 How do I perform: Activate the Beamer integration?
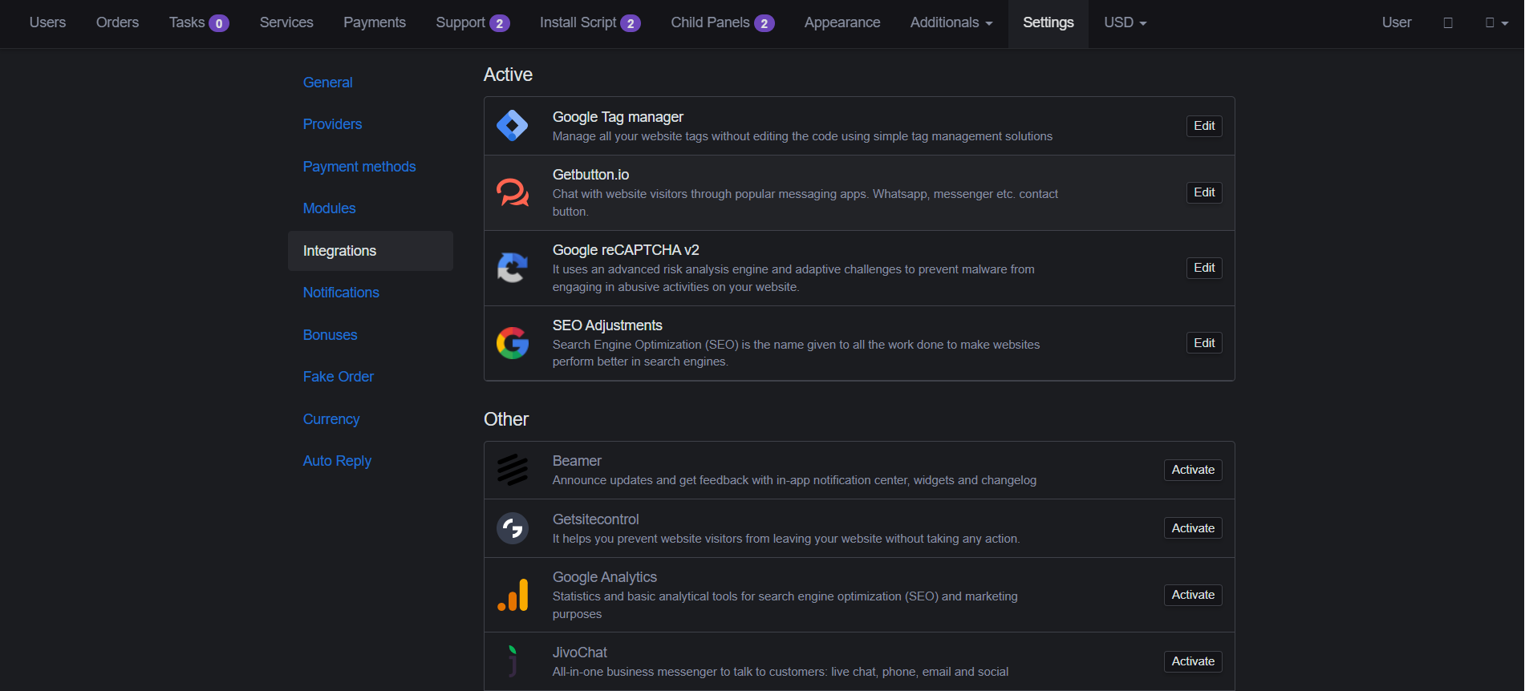tap(1192, 470)
